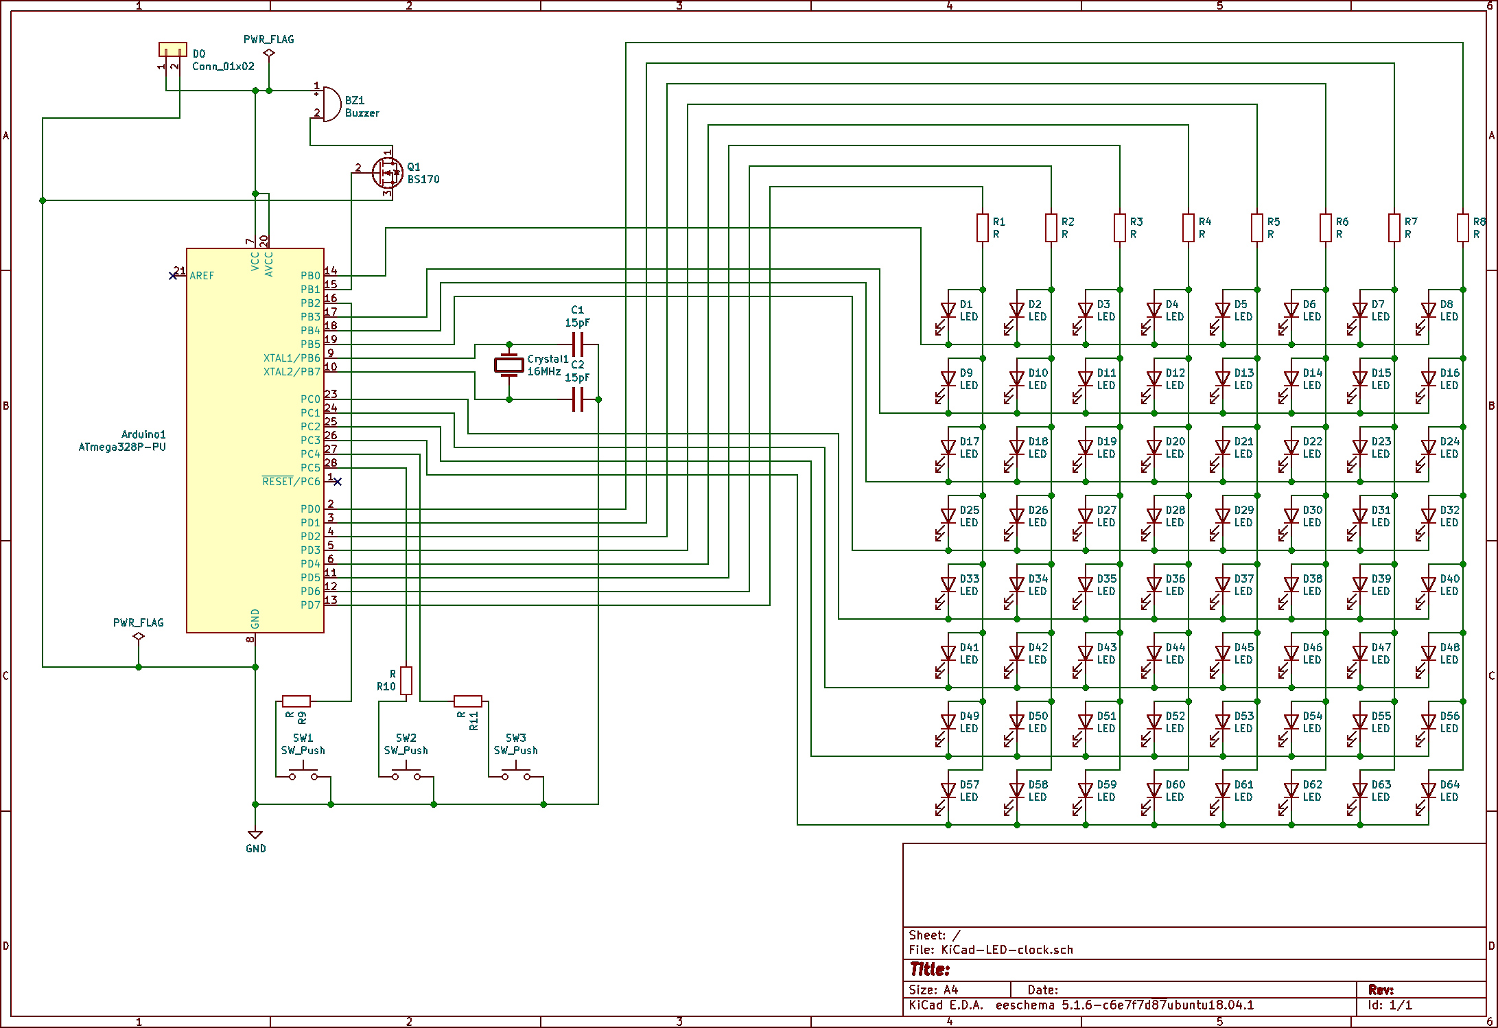Viewport: 1498px width, 1028px height.
Task: Select the D0 Conn_01x02 connector symbol
Action: pos(173,49)
